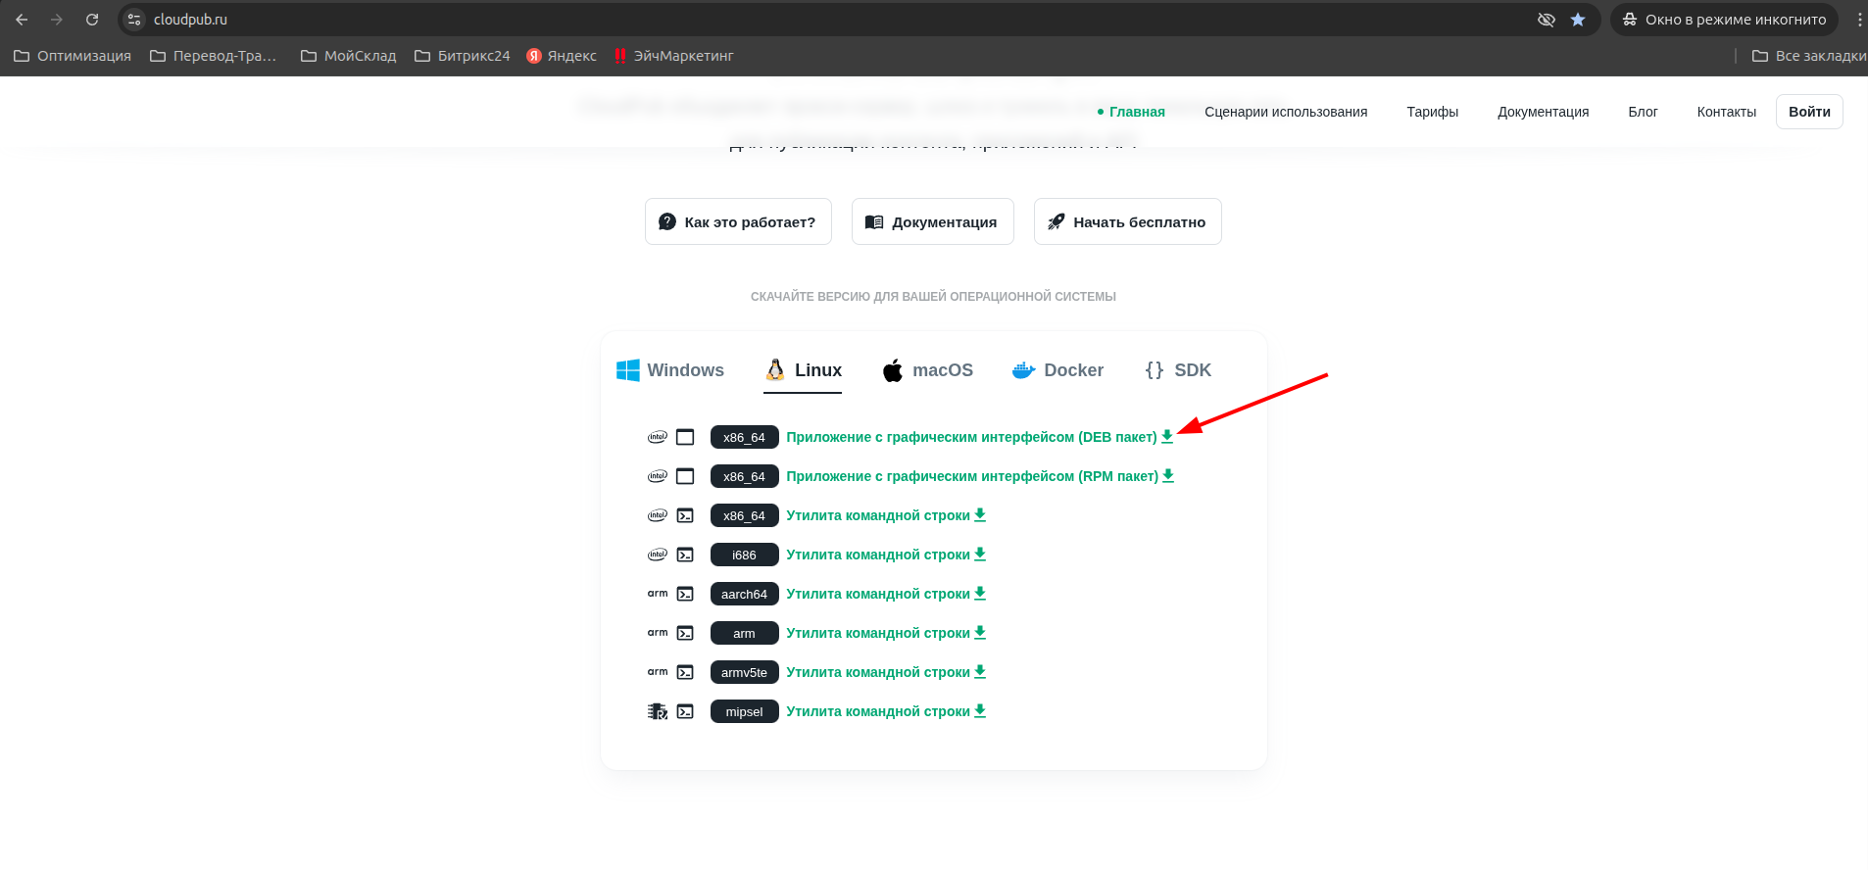The image size is (1868, 870).
Task: Download the aarch64 command line utility
Action: (x=886, y=594)
